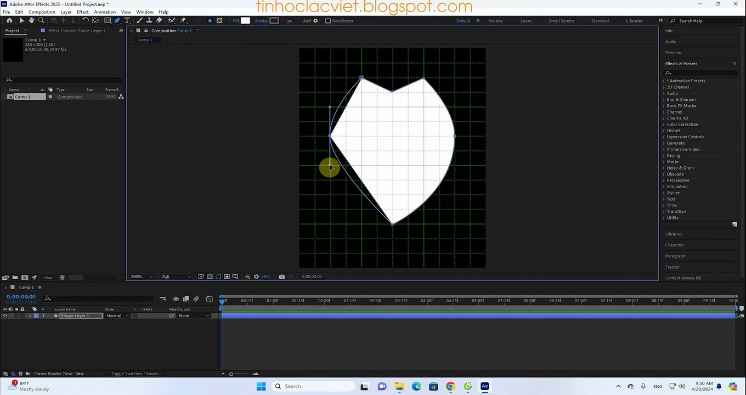The height and width of the screenshot is (395, 746).
Task: Toggle Shape Layer 1 visibility eye
Action: (5, 315)
